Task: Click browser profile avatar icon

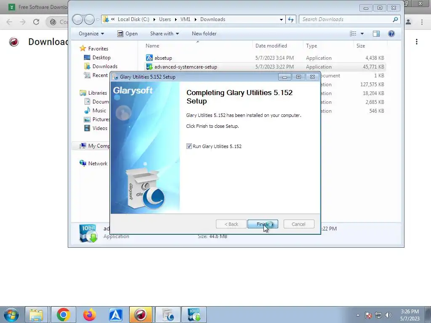Action: [408, 22]
